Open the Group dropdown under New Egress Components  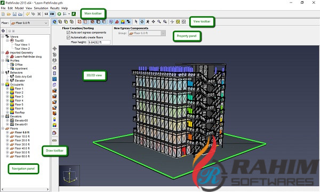click(147, 33)
